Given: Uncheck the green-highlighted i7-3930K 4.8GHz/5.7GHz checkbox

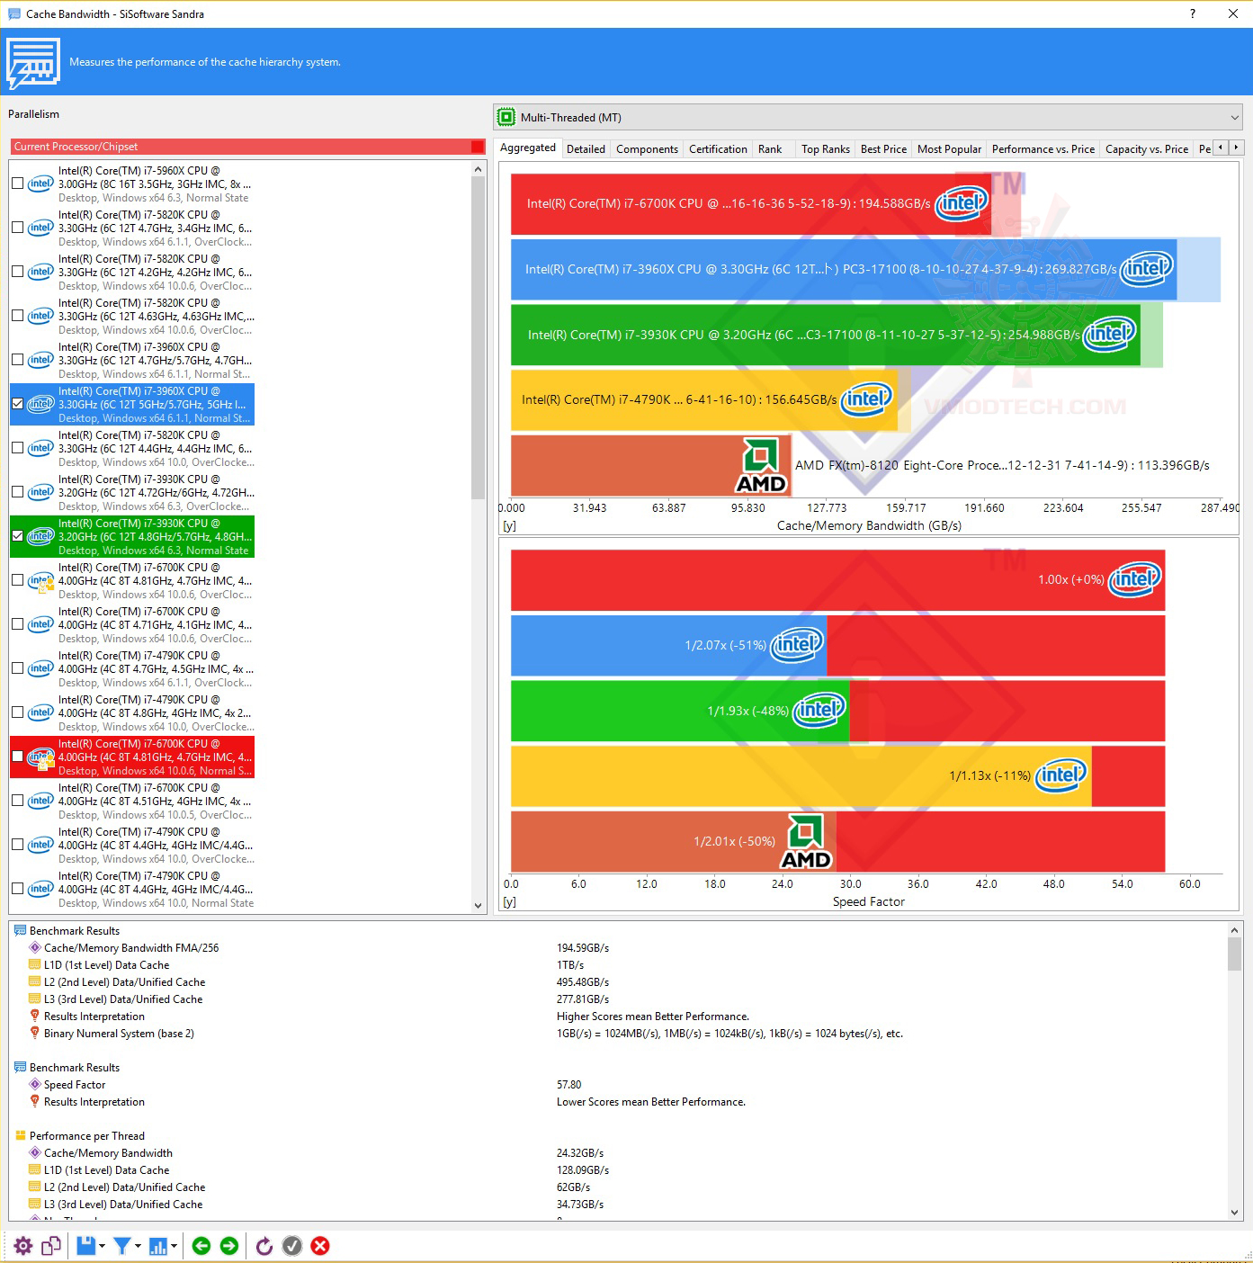Looking at the screenshot, I should [x=17, y=536].
